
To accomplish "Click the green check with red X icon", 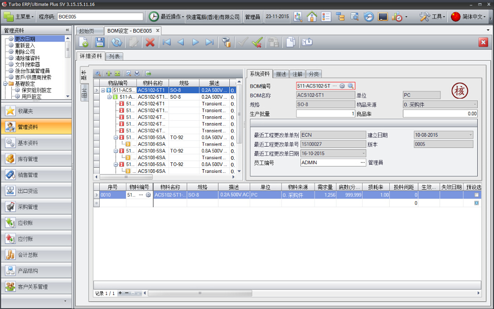I will (x=257, y=42).
